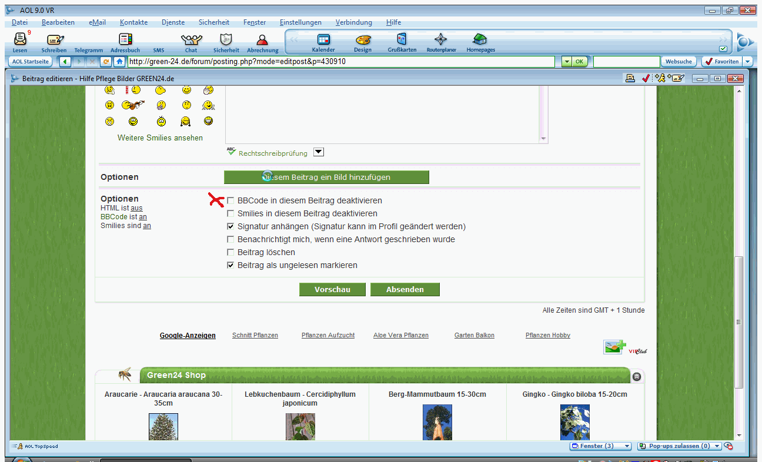Expand the Rechtschreibprüfung dropdown arrow
Viewport: 762px width, 462px height.
318,152
